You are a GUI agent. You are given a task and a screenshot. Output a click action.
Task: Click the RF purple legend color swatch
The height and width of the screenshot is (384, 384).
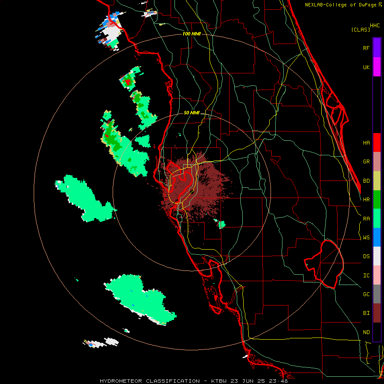point(377,48)
